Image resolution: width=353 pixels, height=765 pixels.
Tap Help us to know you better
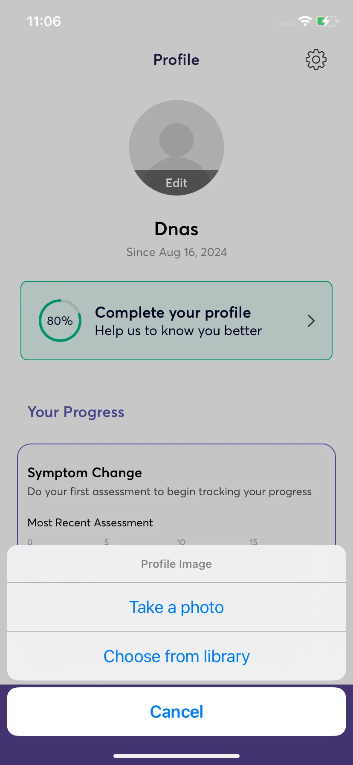point(178,331)
